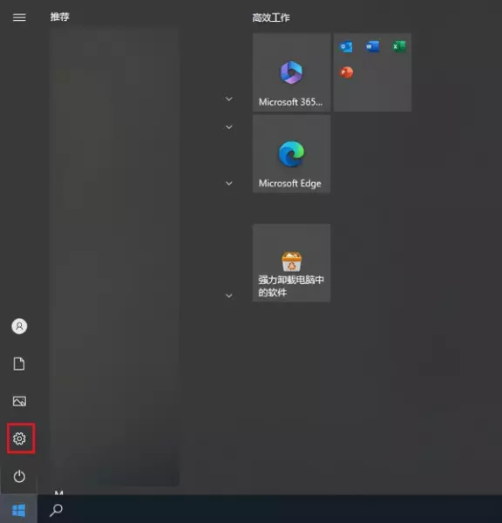Open taskbar search magnifier
This screenshot has width=502, height=523.
[56, 510]
